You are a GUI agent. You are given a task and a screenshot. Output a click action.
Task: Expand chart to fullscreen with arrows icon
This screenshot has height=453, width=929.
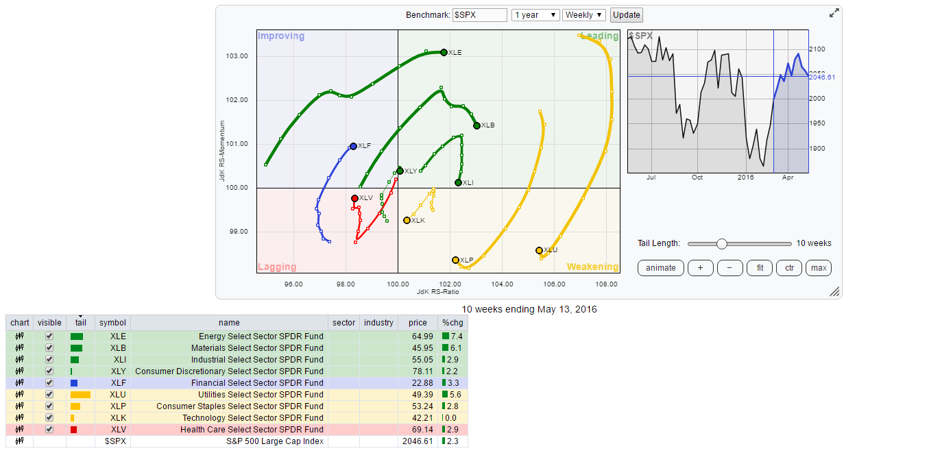click(x=834, y=13)
